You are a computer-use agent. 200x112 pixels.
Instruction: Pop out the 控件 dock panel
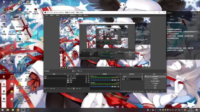click(x=165, y=74)
